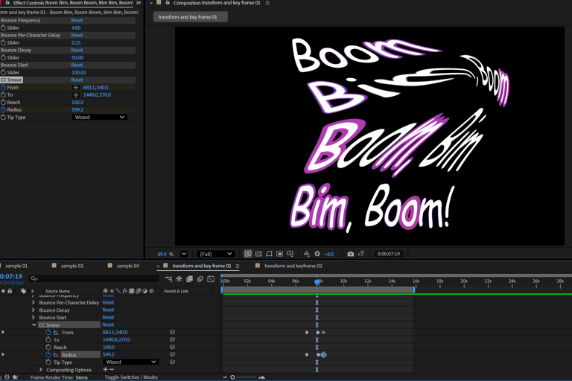This screenshot has width=572, height=381.
Task: Open show channel color management button
Action: pyautogui.click(x=306, y=254)
